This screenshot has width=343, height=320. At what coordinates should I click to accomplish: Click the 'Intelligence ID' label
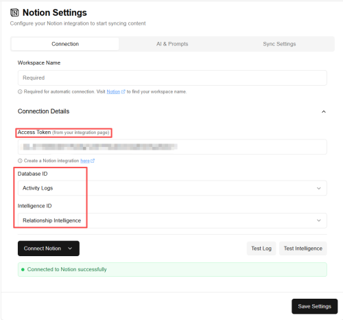click(35, 206)
